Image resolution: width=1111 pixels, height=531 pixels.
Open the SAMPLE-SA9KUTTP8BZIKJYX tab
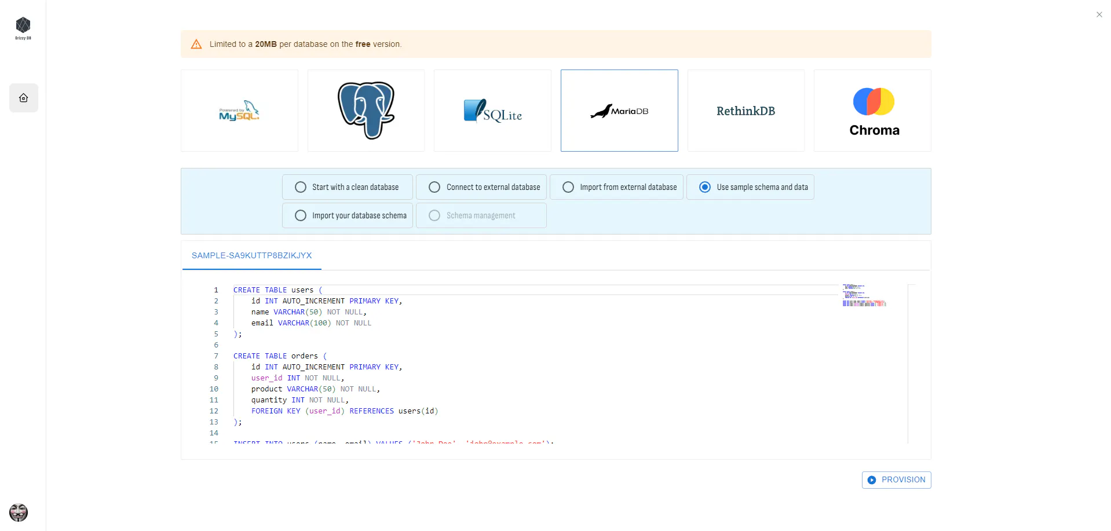251,255
